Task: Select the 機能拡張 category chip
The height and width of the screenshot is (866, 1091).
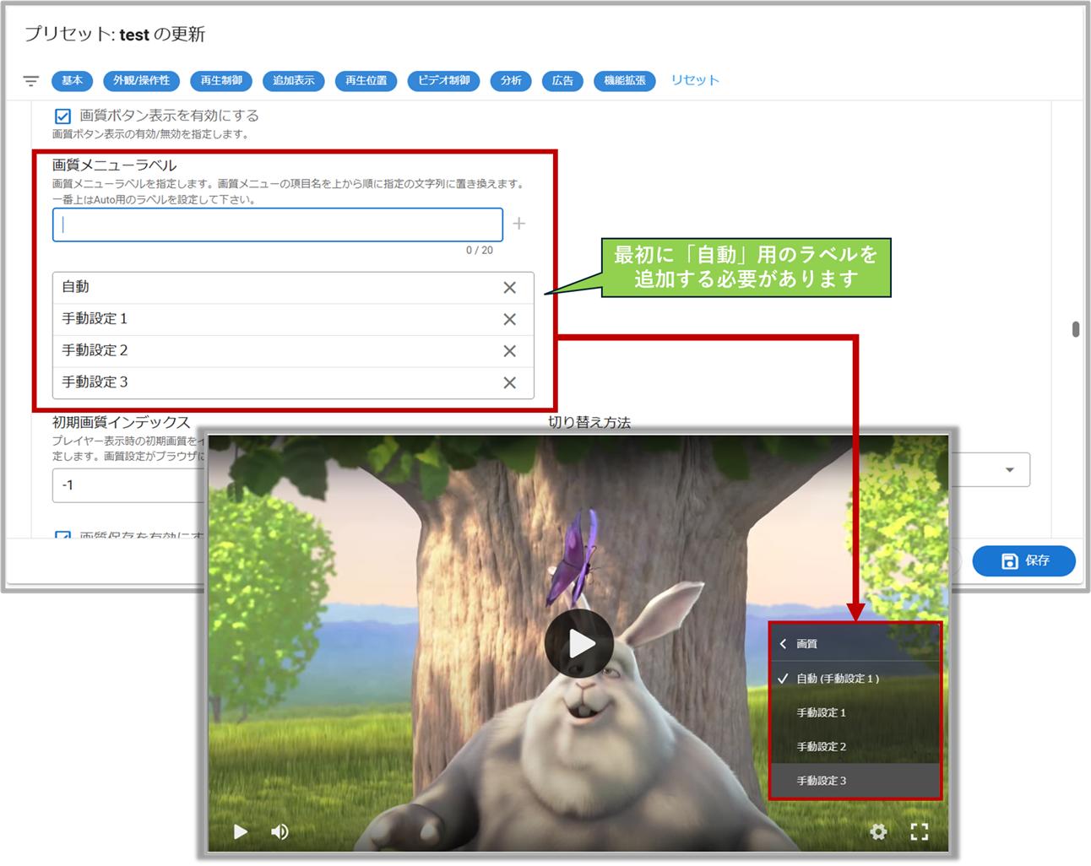Action: coord(624,81)
